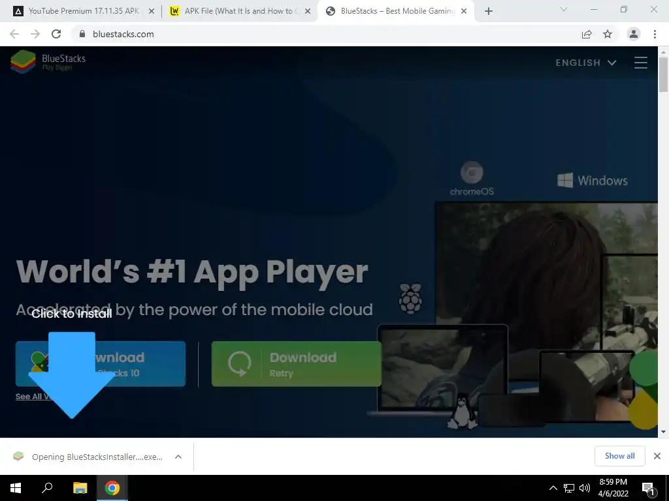Share this page icon
Screen dimensions: 669x501
point(587,34)
